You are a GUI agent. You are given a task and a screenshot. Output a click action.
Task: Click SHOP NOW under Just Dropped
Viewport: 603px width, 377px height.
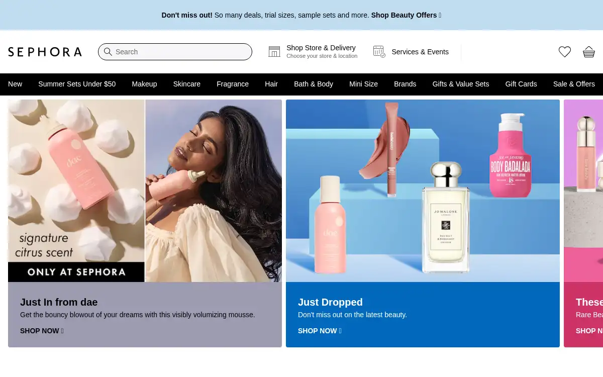pyautogui.click(x=320, y=331)
